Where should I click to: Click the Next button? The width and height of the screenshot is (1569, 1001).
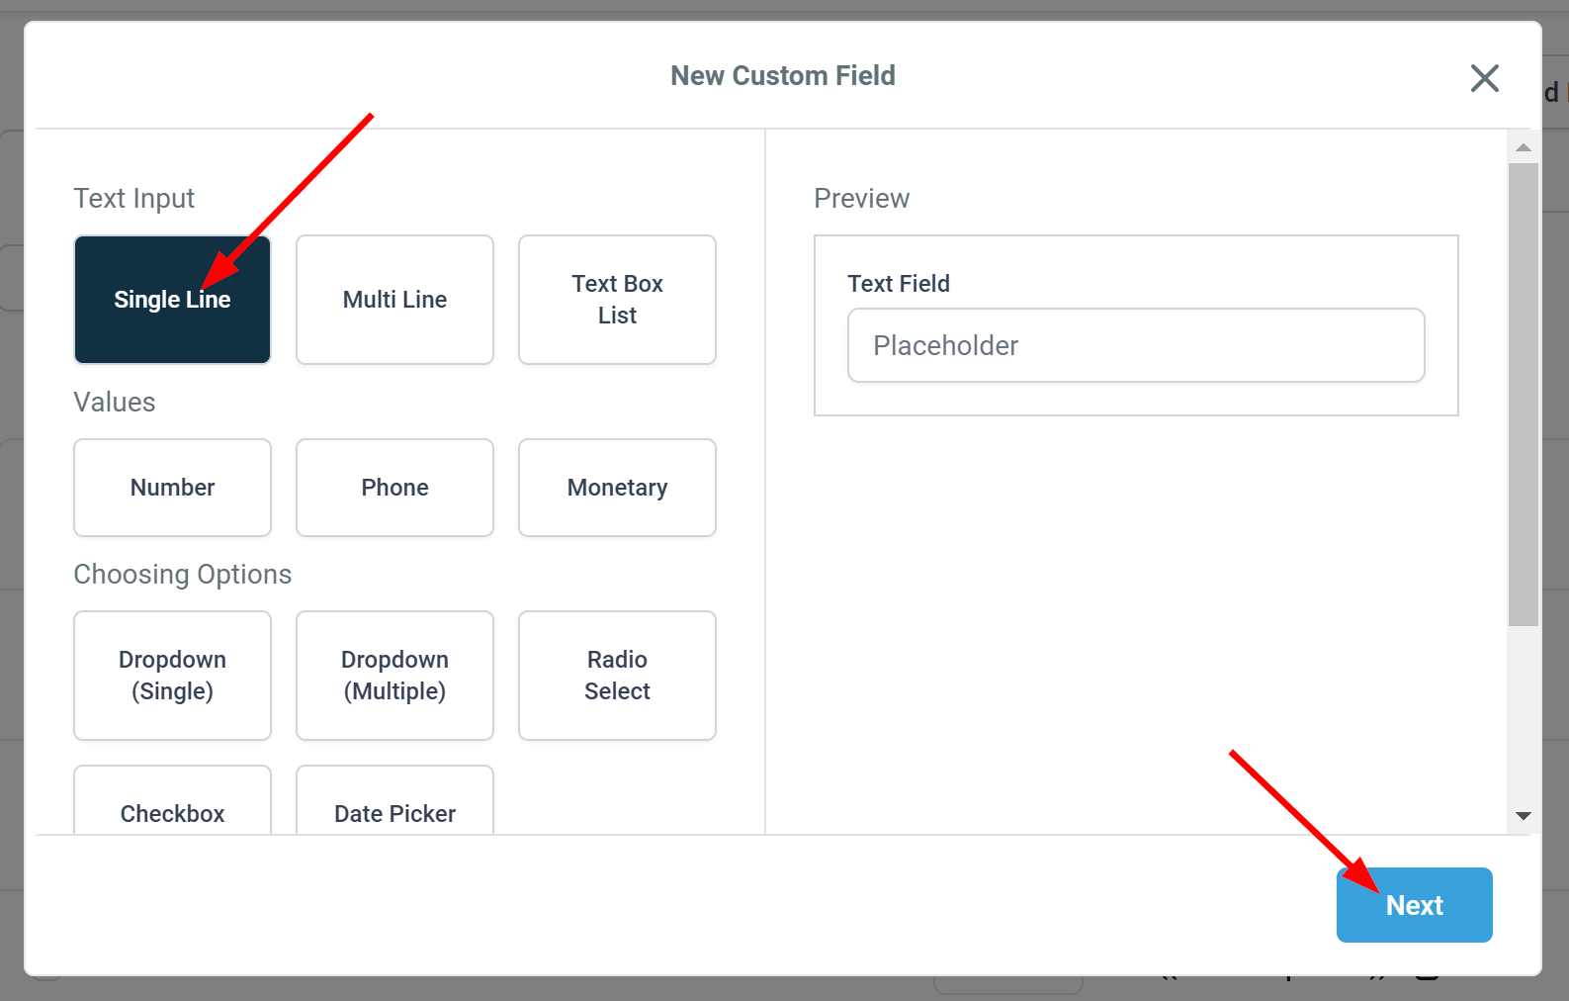point(1414,905)
